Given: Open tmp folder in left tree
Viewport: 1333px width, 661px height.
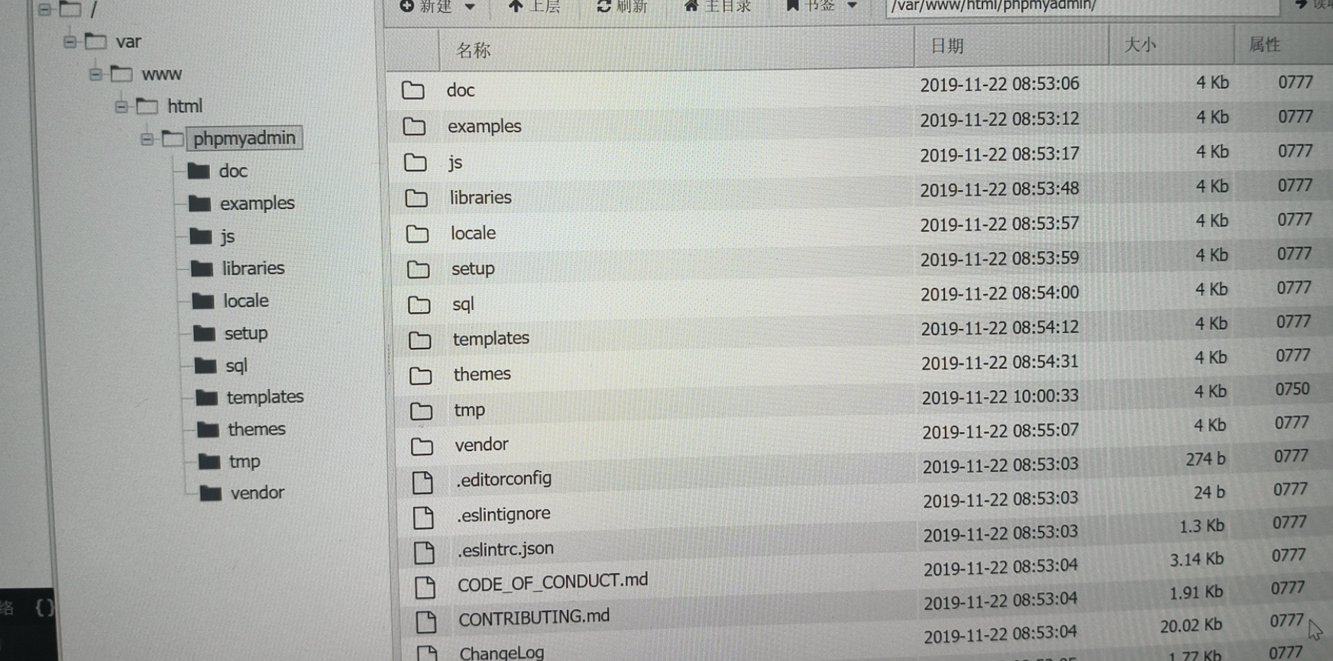Looking at the screenshot, I should click(x=244, y=462).
